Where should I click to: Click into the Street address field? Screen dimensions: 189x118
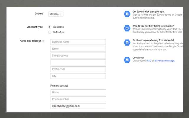(78, 55)
